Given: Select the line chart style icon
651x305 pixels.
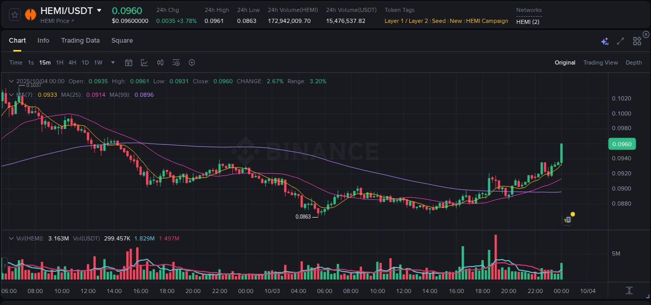Looking at the screenshot, I should click(144, 62).
